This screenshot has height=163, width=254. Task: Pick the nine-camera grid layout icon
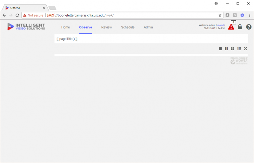[239, 49]
